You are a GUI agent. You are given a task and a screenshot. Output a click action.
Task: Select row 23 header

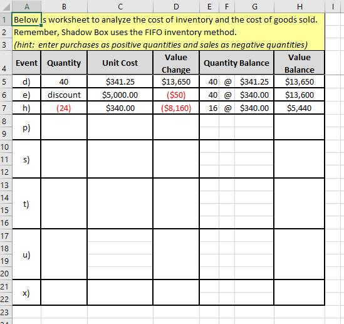[x=6, y=312]
